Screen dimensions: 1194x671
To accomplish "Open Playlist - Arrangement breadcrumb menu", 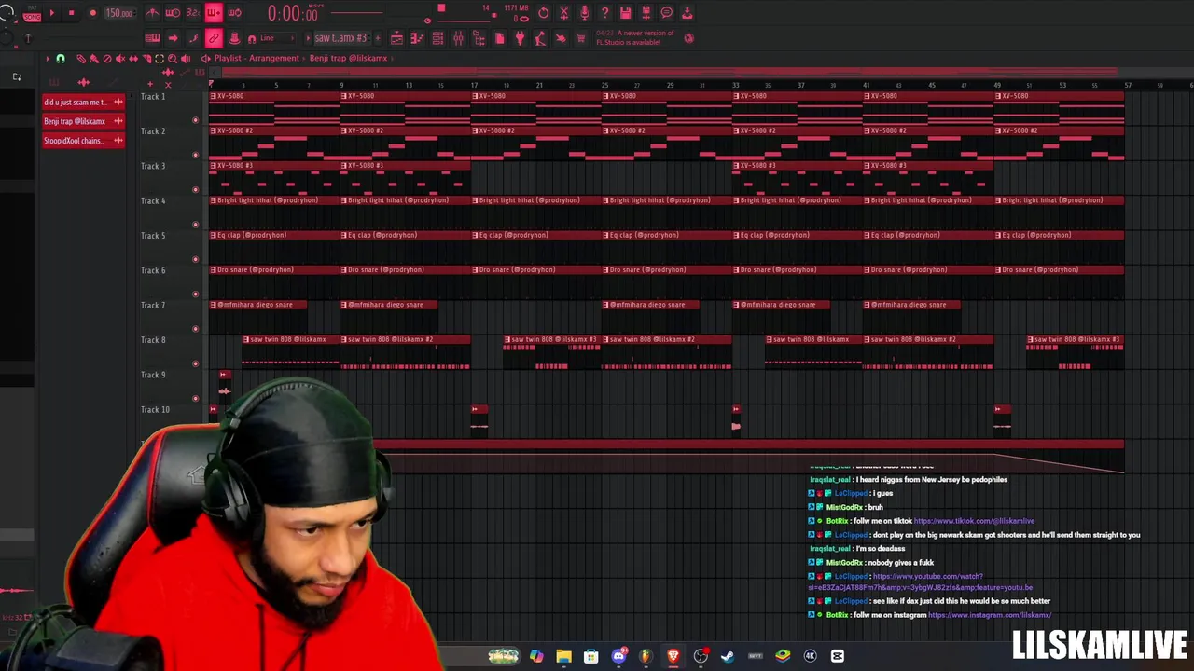I will tap(257, 58).
